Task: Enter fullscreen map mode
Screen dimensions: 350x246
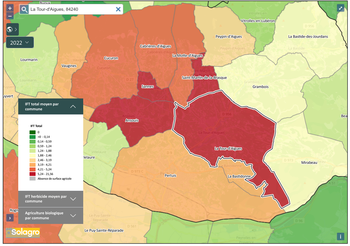Action: pyautogui.click(x=341, y=8)
